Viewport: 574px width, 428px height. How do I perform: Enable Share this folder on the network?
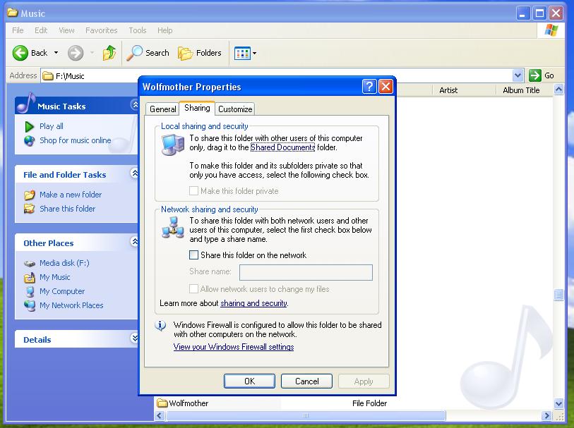click(193, 255)
